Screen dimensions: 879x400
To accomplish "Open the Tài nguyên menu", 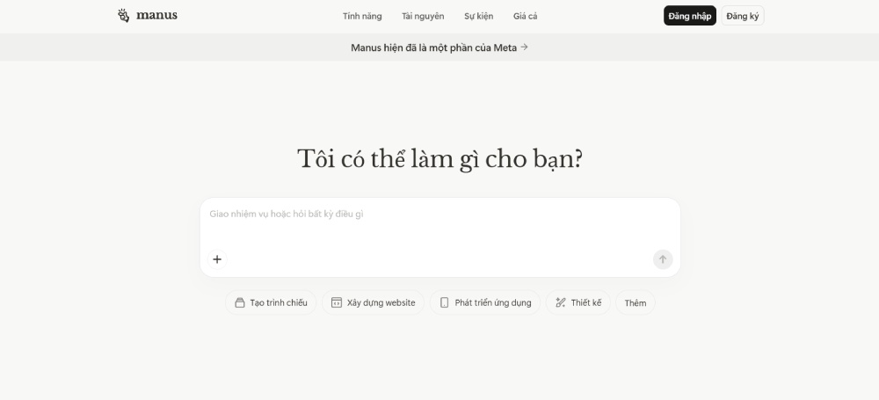I will pos(423,16).
